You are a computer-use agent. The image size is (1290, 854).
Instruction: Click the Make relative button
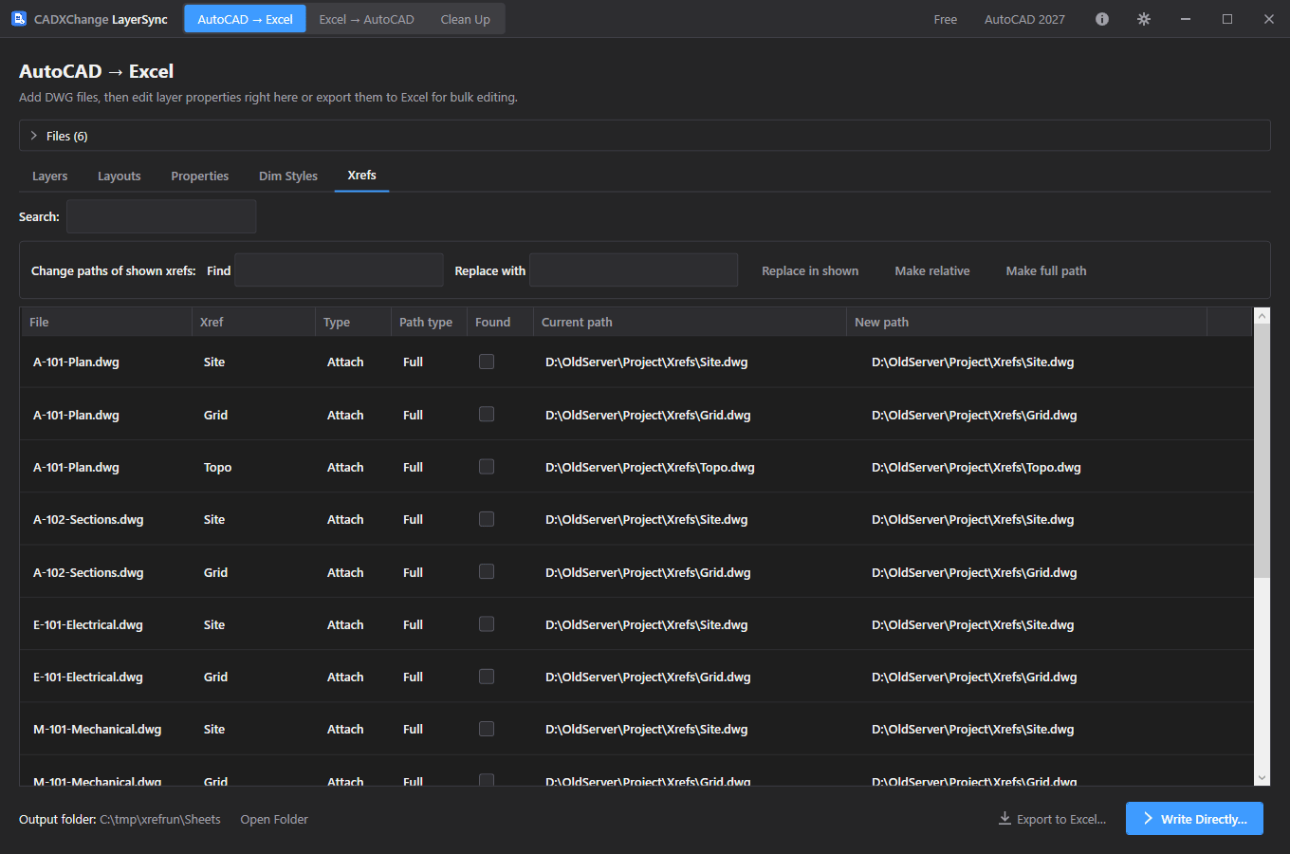click(932, 271)
